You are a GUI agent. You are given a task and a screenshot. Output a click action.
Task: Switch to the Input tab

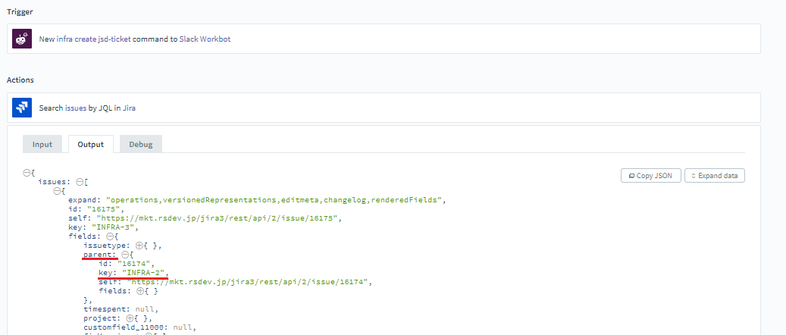[x=42, y=144]
